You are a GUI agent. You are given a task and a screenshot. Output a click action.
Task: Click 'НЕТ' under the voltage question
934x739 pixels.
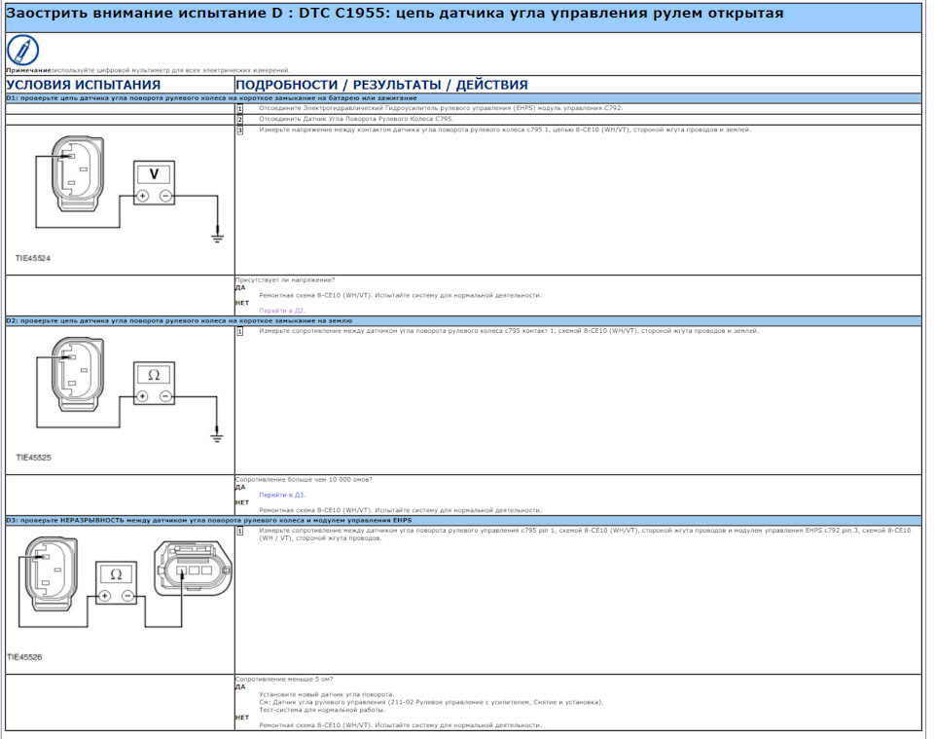242,303
